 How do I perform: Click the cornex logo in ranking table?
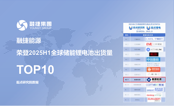[155, 85]
